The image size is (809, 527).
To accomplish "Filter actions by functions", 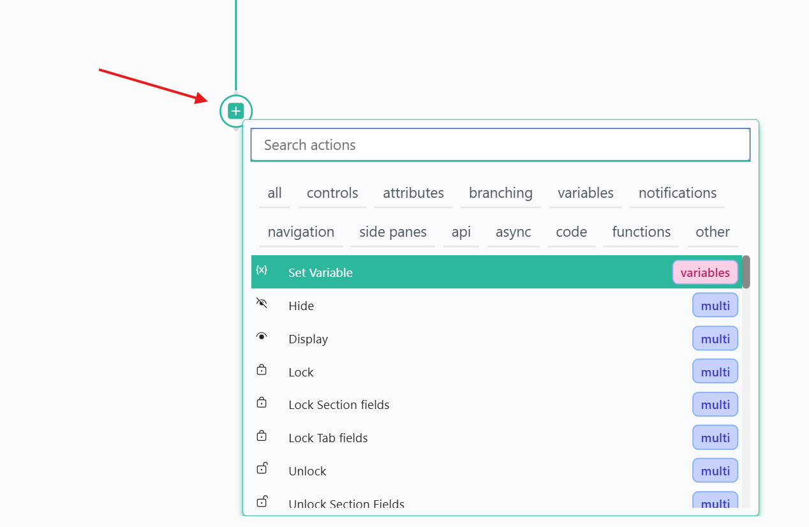I will click(x=641, y=232).
